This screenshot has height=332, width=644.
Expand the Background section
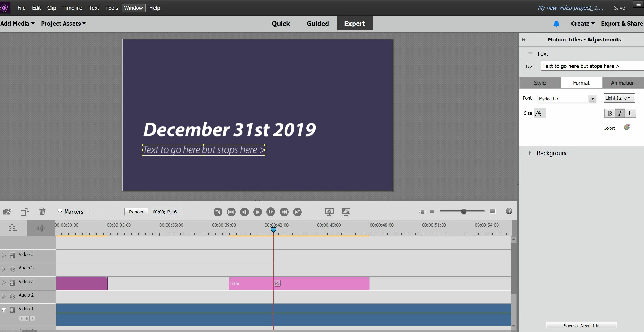tap(529, 153)
